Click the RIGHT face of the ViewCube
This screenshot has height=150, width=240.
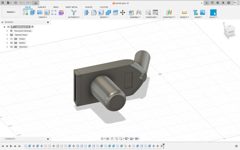[x=231, y=31]
